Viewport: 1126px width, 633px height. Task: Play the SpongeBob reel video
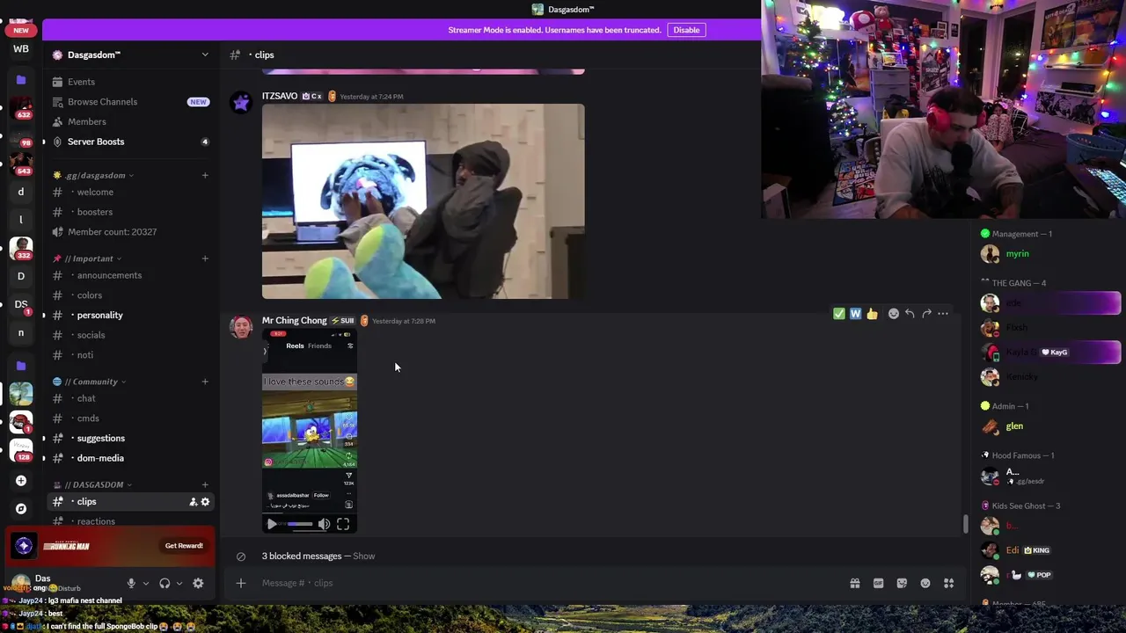tap(272, 525)
